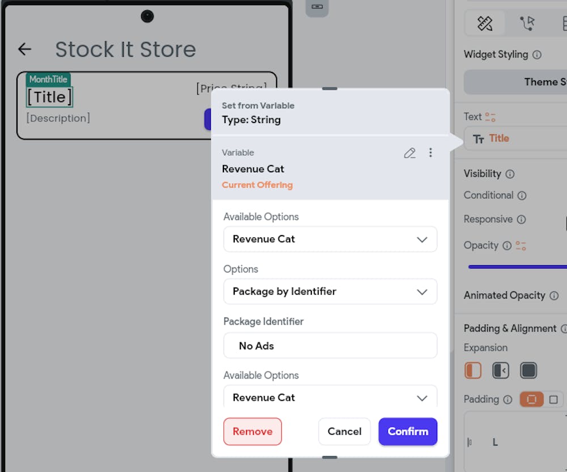Open the Package by Identifier options dropdown
567x472 pixels.
(x=330, y=292)
